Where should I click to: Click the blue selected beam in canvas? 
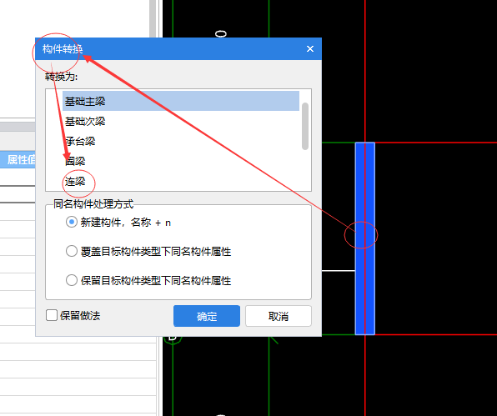point(364,238)
